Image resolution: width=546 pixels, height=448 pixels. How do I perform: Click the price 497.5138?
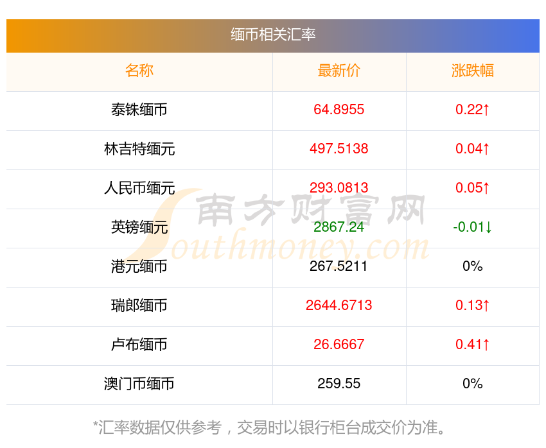(339, 149)
